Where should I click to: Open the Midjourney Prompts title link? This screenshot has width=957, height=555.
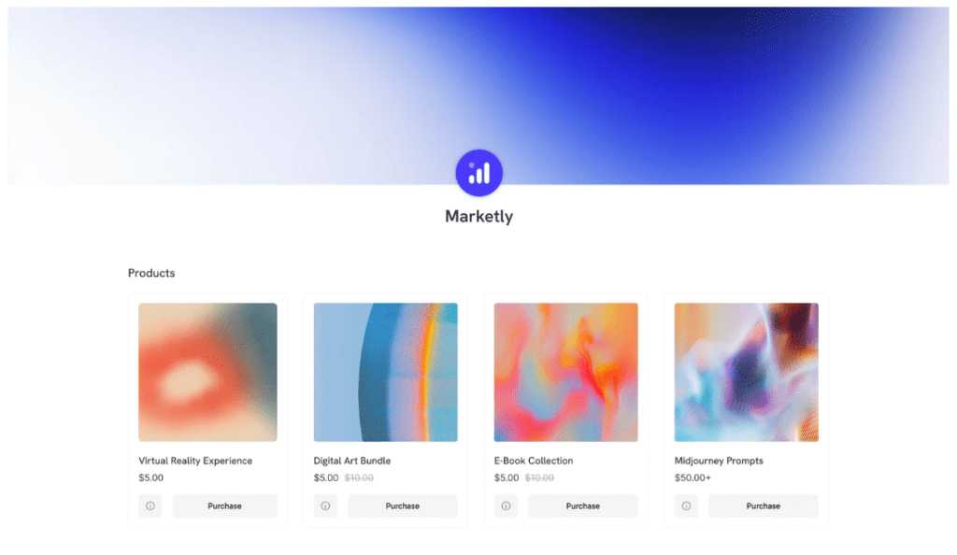719,461
